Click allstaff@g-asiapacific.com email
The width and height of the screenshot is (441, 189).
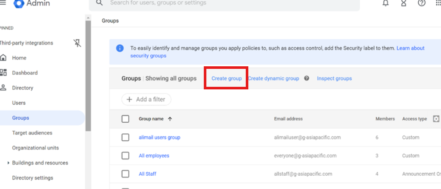tap(303, 174)
